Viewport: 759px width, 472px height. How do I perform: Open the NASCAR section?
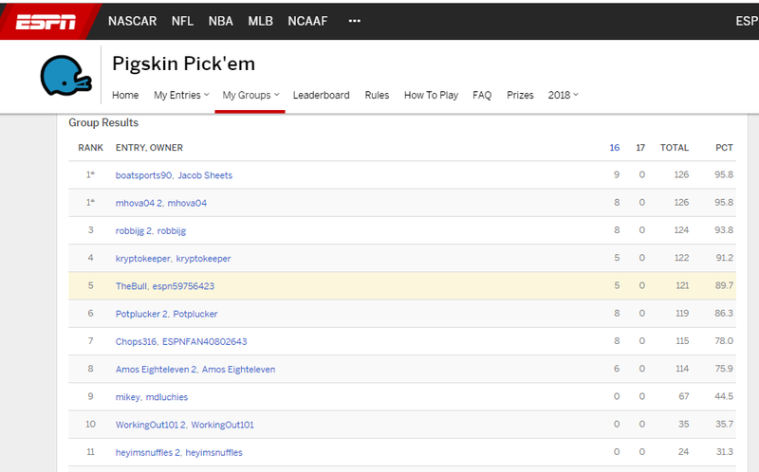(132, 21)
